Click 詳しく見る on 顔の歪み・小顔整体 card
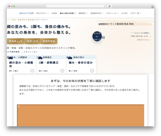Screen dimensions: 161x136 coord(14,71)
